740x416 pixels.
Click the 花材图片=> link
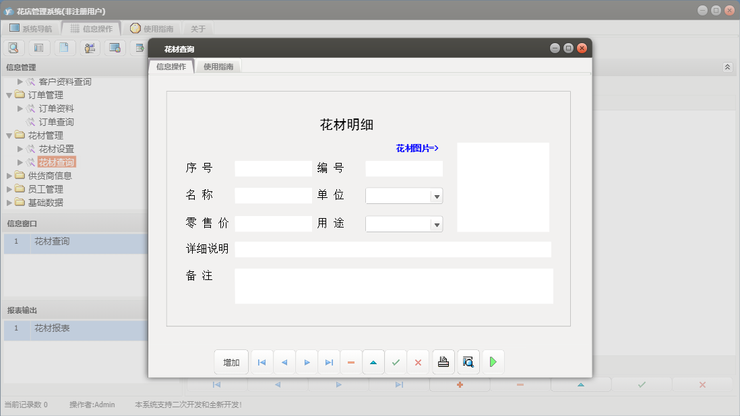tap(417, 147)
